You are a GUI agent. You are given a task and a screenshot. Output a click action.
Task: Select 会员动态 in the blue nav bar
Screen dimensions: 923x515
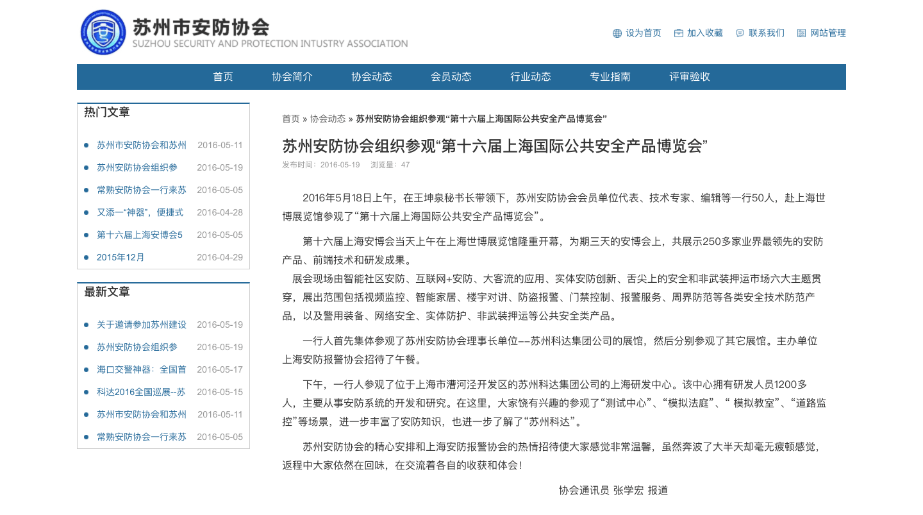click(451, 77)
